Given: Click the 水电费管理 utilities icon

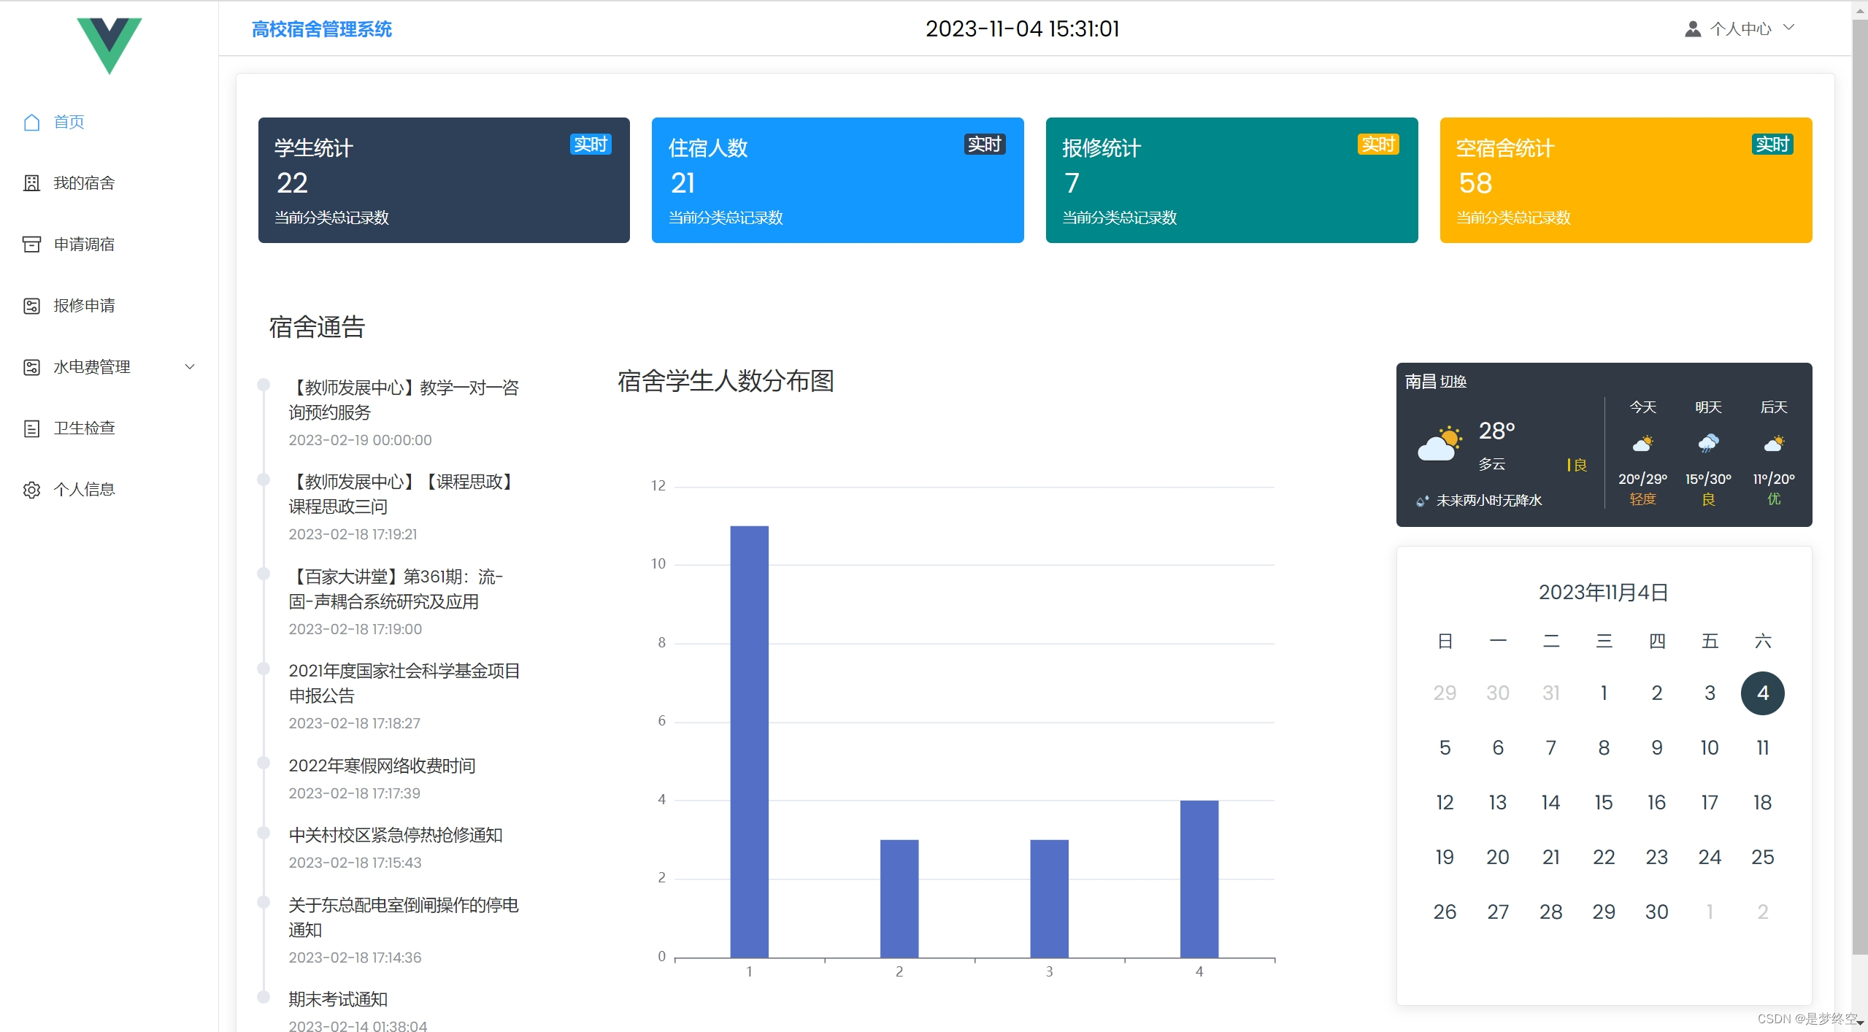Looking at the screenshot, I should [x=31, y=366].
